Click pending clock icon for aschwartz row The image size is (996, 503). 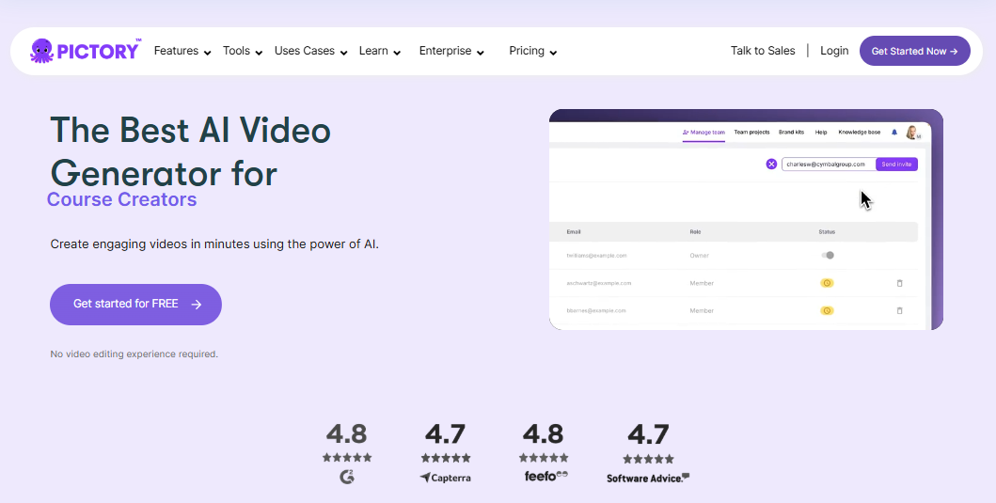(827, 283)
